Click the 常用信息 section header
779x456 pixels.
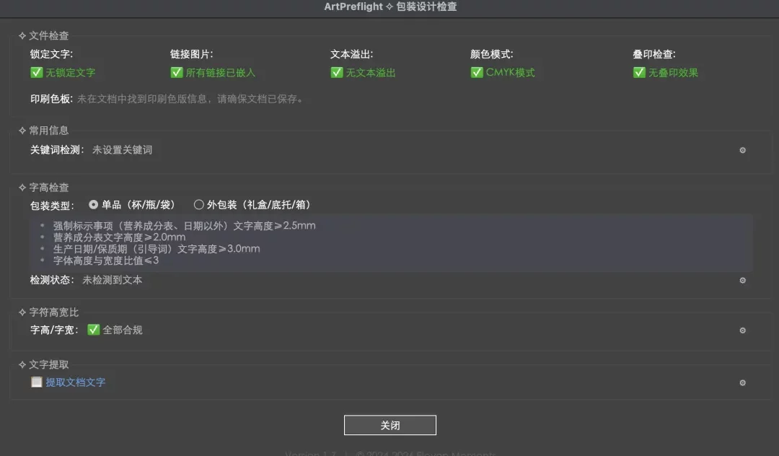tap(44, 131)
